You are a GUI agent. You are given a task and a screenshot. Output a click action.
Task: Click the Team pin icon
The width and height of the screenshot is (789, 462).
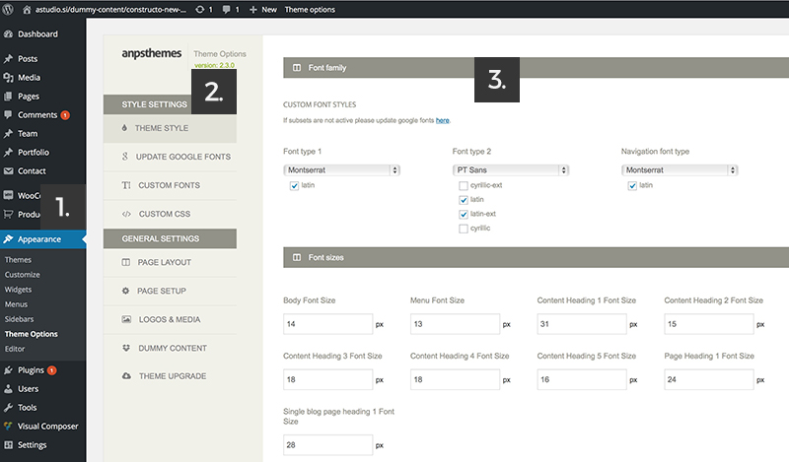click(x=8, y=134)
